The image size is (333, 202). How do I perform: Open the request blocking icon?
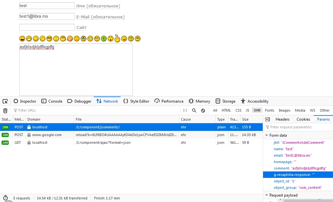(203, 110)
